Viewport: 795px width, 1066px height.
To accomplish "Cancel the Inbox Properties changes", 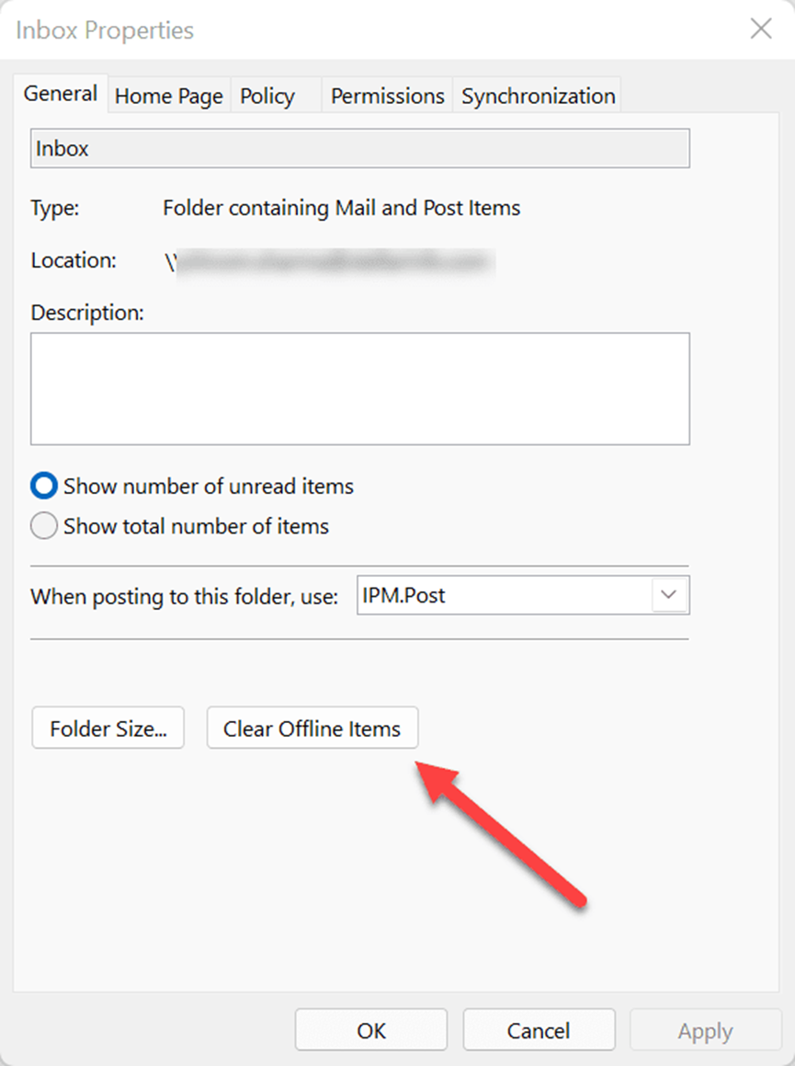I will [x=539, y=1030].
